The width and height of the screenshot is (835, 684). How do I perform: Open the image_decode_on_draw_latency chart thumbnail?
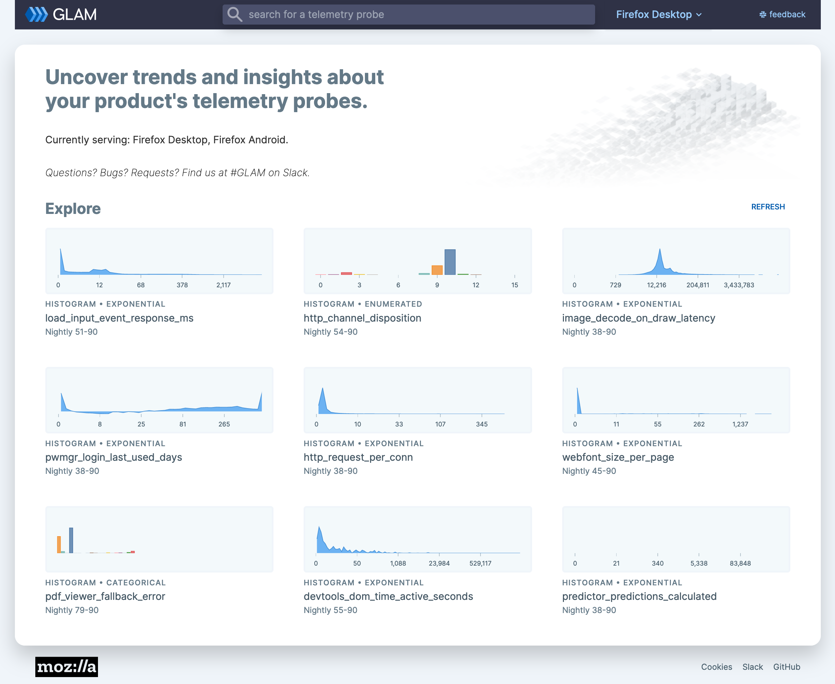(676, 260)
